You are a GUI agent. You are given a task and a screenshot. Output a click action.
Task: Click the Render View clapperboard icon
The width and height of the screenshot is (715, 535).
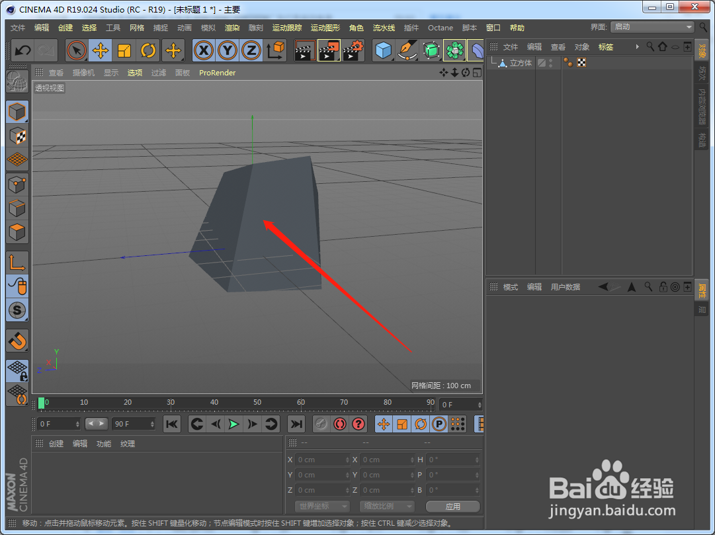[x=304, y=50]
